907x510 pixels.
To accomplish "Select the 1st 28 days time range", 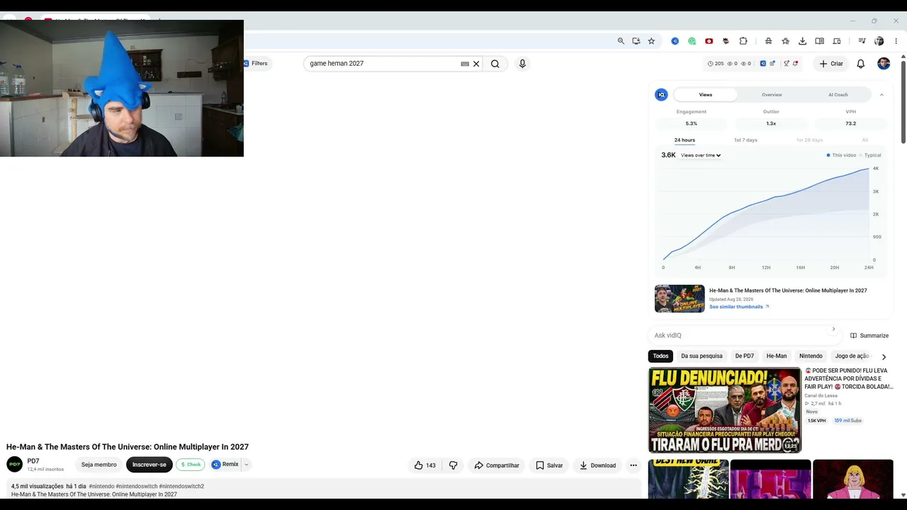I will point(809,140).
